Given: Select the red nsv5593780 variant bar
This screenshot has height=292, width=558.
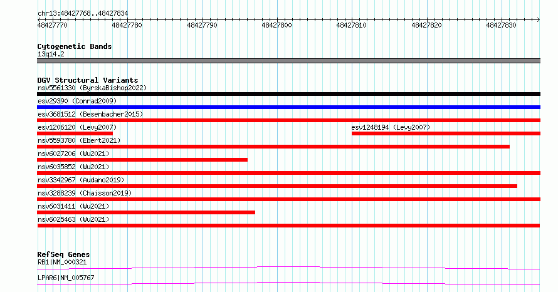Looking at the screenshot, I should [x=273, y=147].
